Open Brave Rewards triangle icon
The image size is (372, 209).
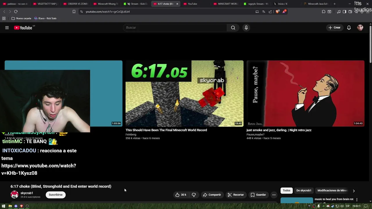click(284, 12)
